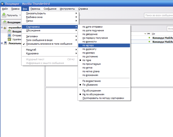Click the global search all messages field

(x=159, y=15)
